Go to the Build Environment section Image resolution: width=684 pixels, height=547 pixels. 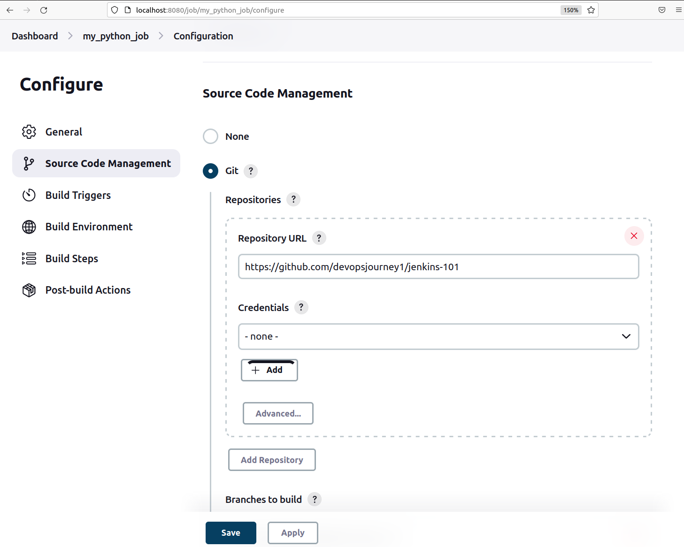pyautogui.click(x=96, y=227)
